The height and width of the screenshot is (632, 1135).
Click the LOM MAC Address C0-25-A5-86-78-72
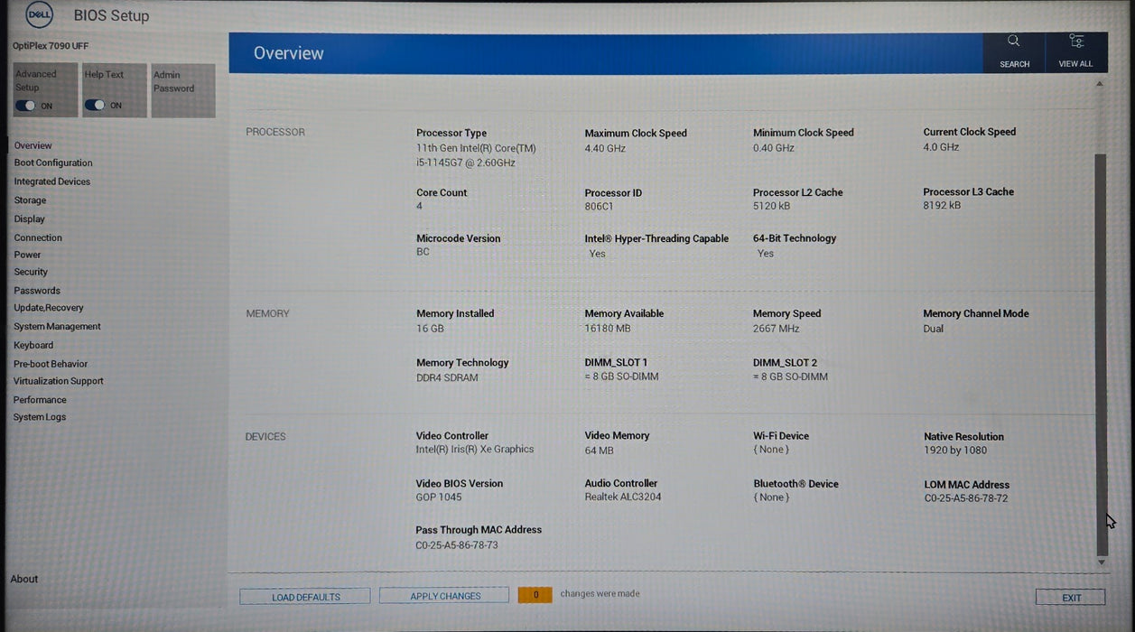pyautogui.click(x=966, y=498)
